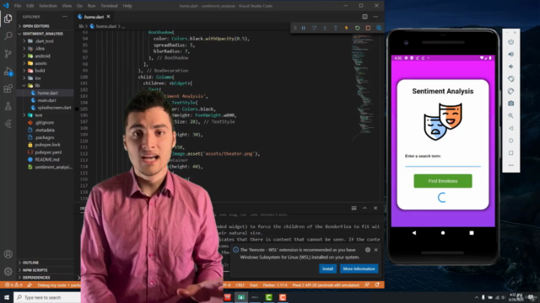Dismiss the WSL extension notification
The height and width of the screenshot is (303, 540).
pos(376,250)
